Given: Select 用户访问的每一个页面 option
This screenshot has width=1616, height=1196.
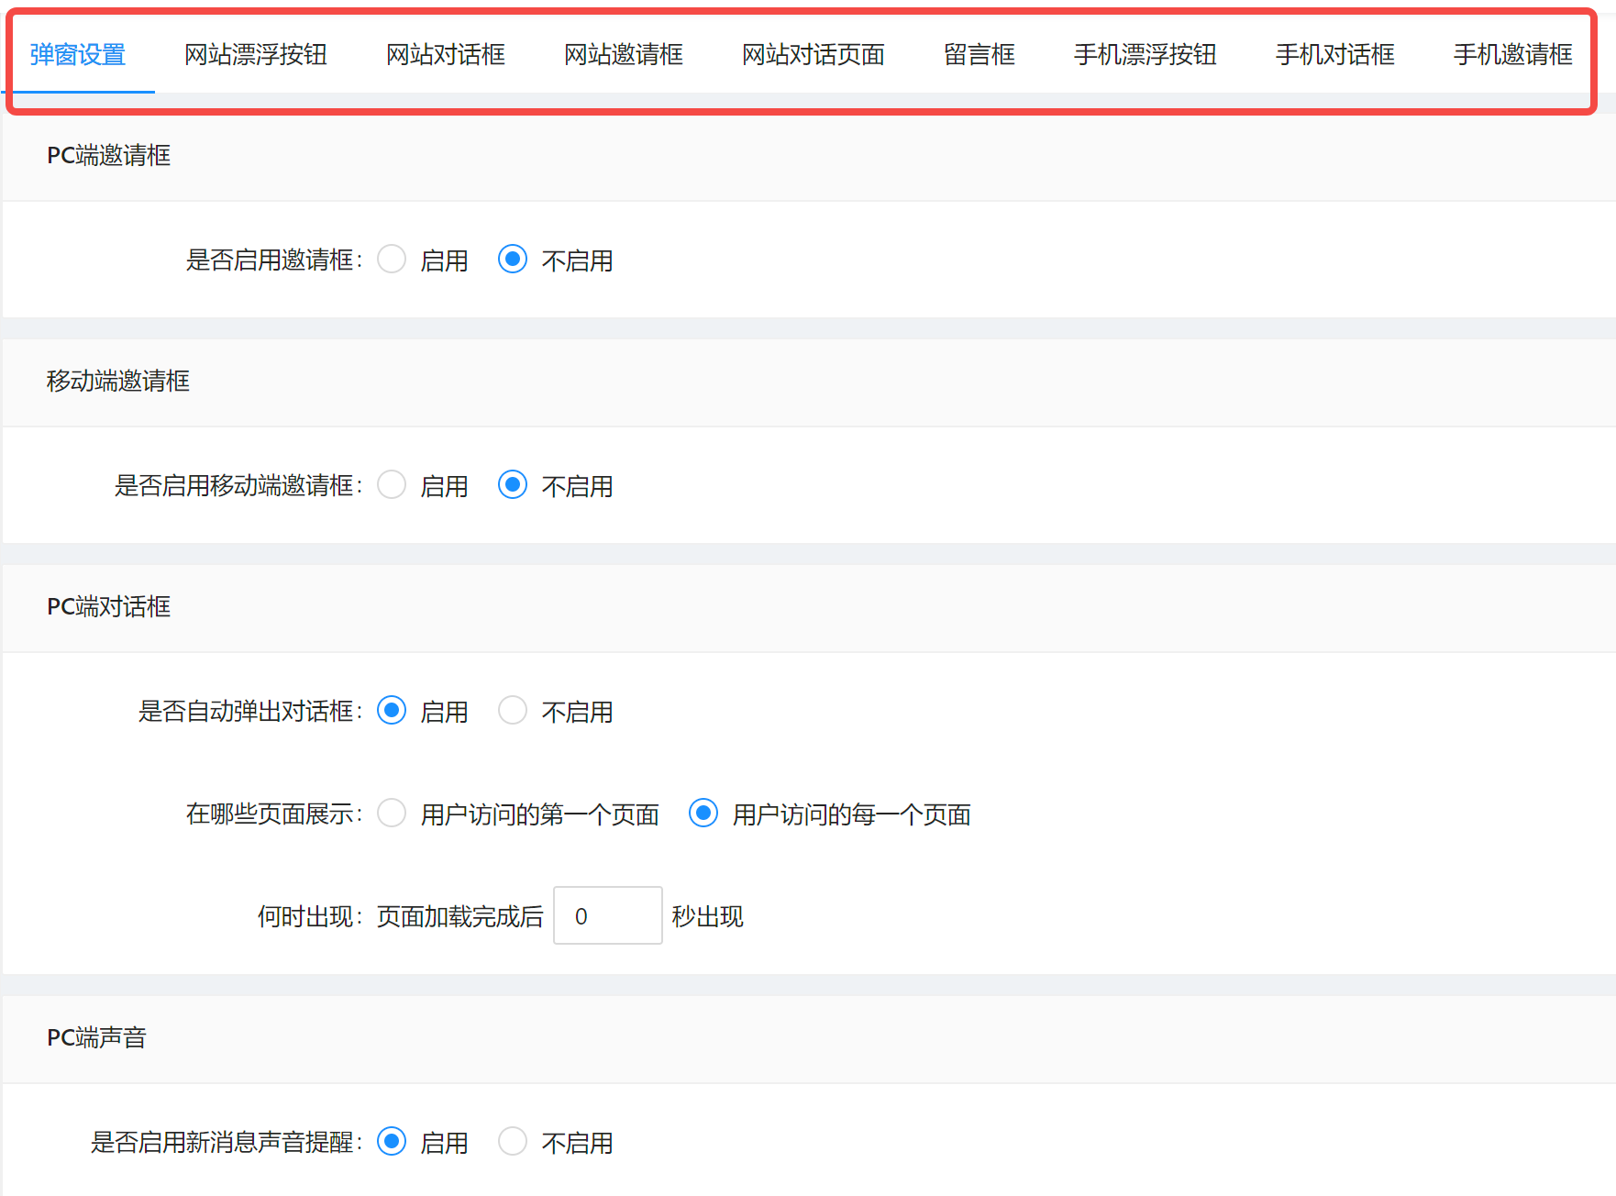Looking at the screenshot, I should [x=703, y=813].
